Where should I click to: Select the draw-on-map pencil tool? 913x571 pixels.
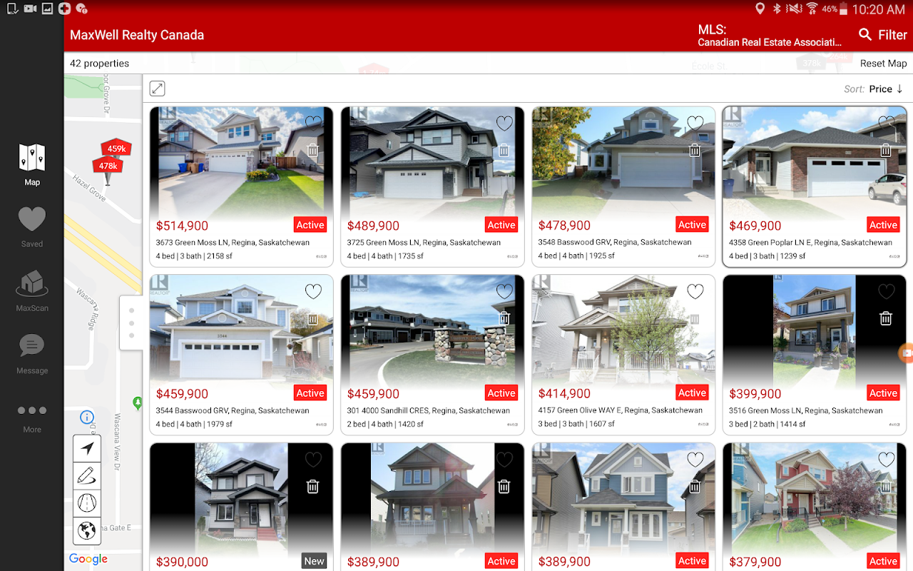pyautogui.click(x=87, y=476)
